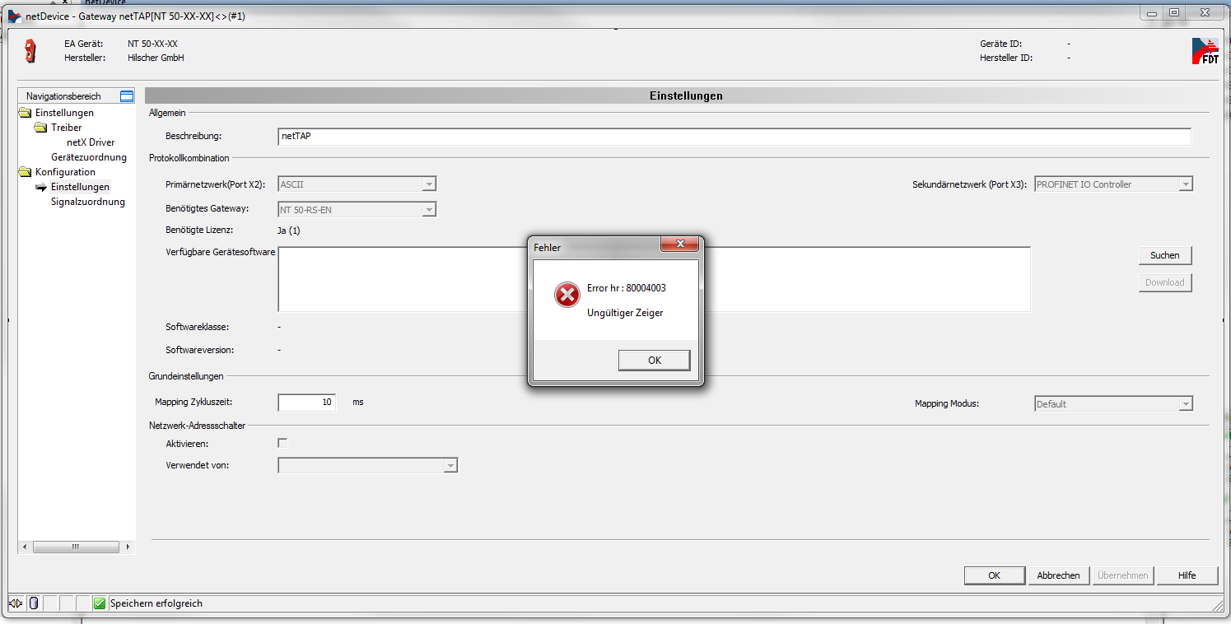
Task: Click the Beschreibung netTAP text field
Action: tap(734, 137)
